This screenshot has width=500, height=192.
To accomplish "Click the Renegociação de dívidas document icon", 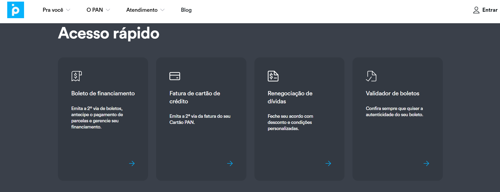I will (273, 76).
